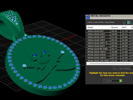Click the Use Object Materials button
The height and width of the screenshot is (100, 133).
pyautogui.click(x=123, y=68)
